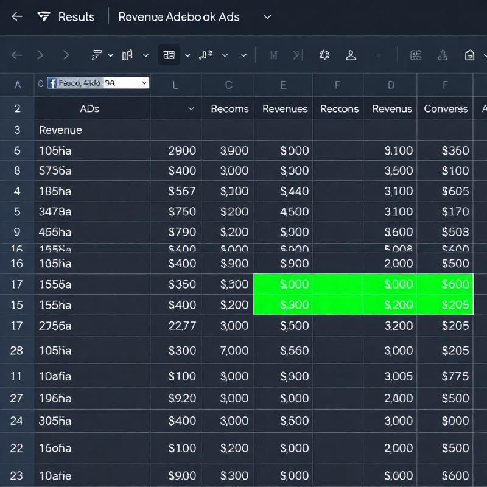This screenshot has height=487, width=487.
Task: Click the Facebook logo in the name box
Action: (52, 83)
